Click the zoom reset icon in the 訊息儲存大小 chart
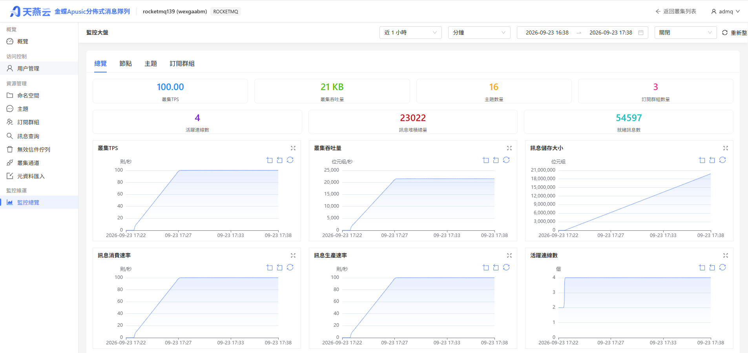The width and height of the screenshot is (748, 353). click(712, 160)
